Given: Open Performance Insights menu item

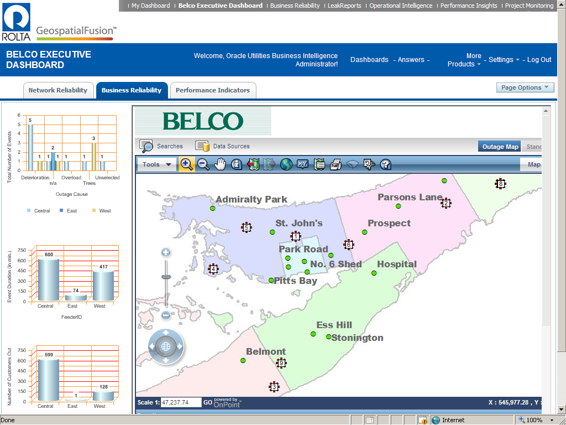Looking at the screenshot, I should point(469,6).
